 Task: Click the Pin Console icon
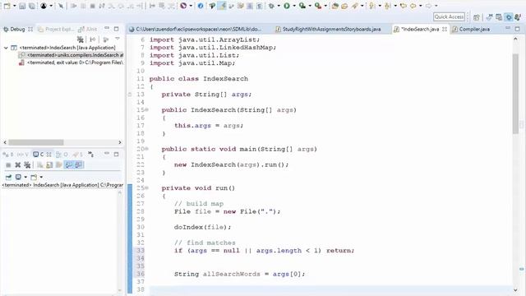[x=8, y=177]
